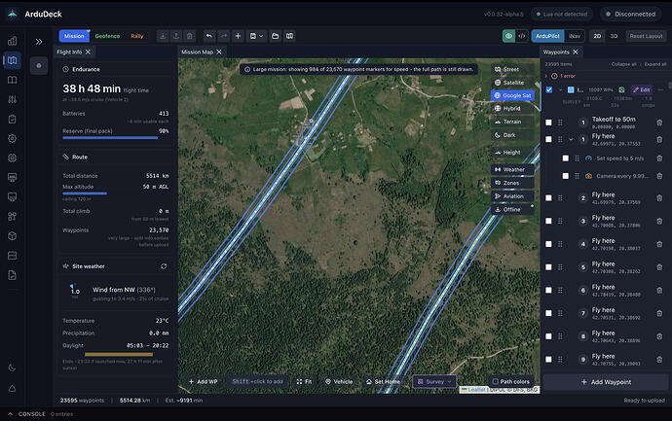Uncheck the survey group checkbox
The width and height of the screenshot is (672, 421).
(x=549, y=89)
